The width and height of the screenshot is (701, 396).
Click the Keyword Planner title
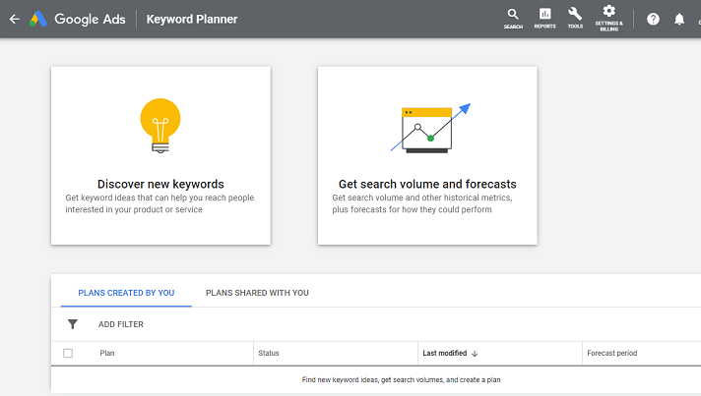click(x=192, y=20)
